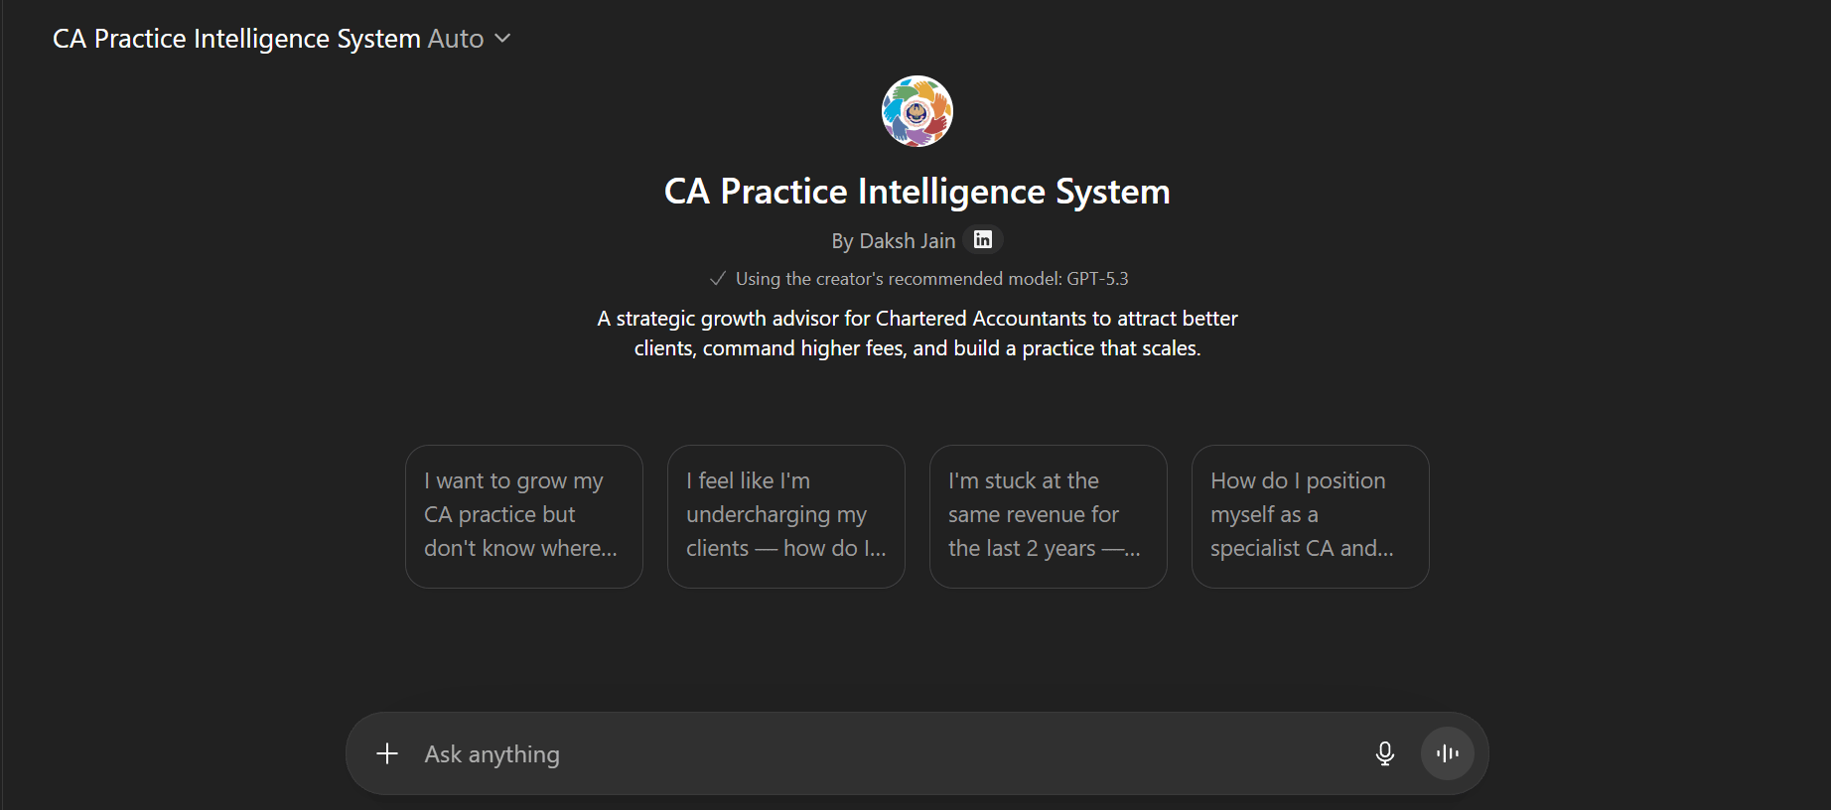Click the large centered CA Practice Intelligence System heading
This screenshot has height=810, width=1831.
click(916, 192)
